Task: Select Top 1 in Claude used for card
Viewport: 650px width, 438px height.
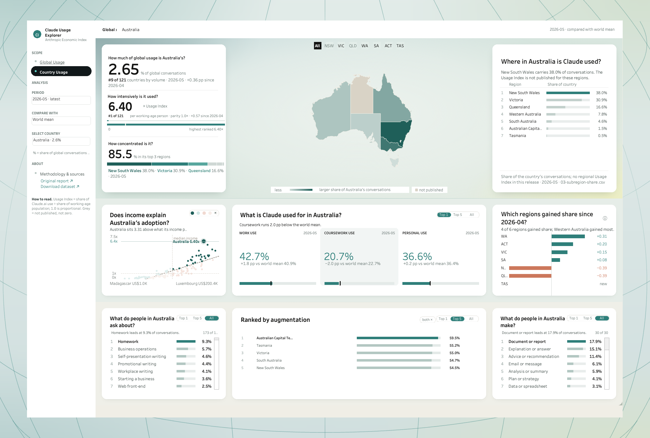Action: [x=444, y=215]
